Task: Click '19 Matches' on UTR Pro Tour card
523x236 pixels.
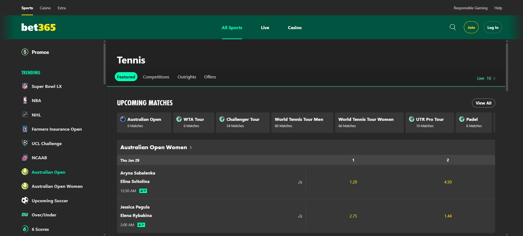Action: coord(425,126)
